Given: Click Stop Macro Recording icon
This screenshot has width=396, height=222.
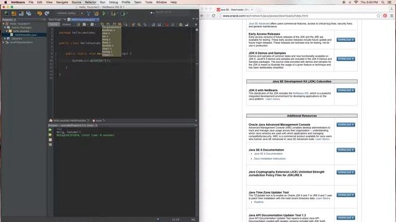Looking at the screenshot, I should coord(173,25).
